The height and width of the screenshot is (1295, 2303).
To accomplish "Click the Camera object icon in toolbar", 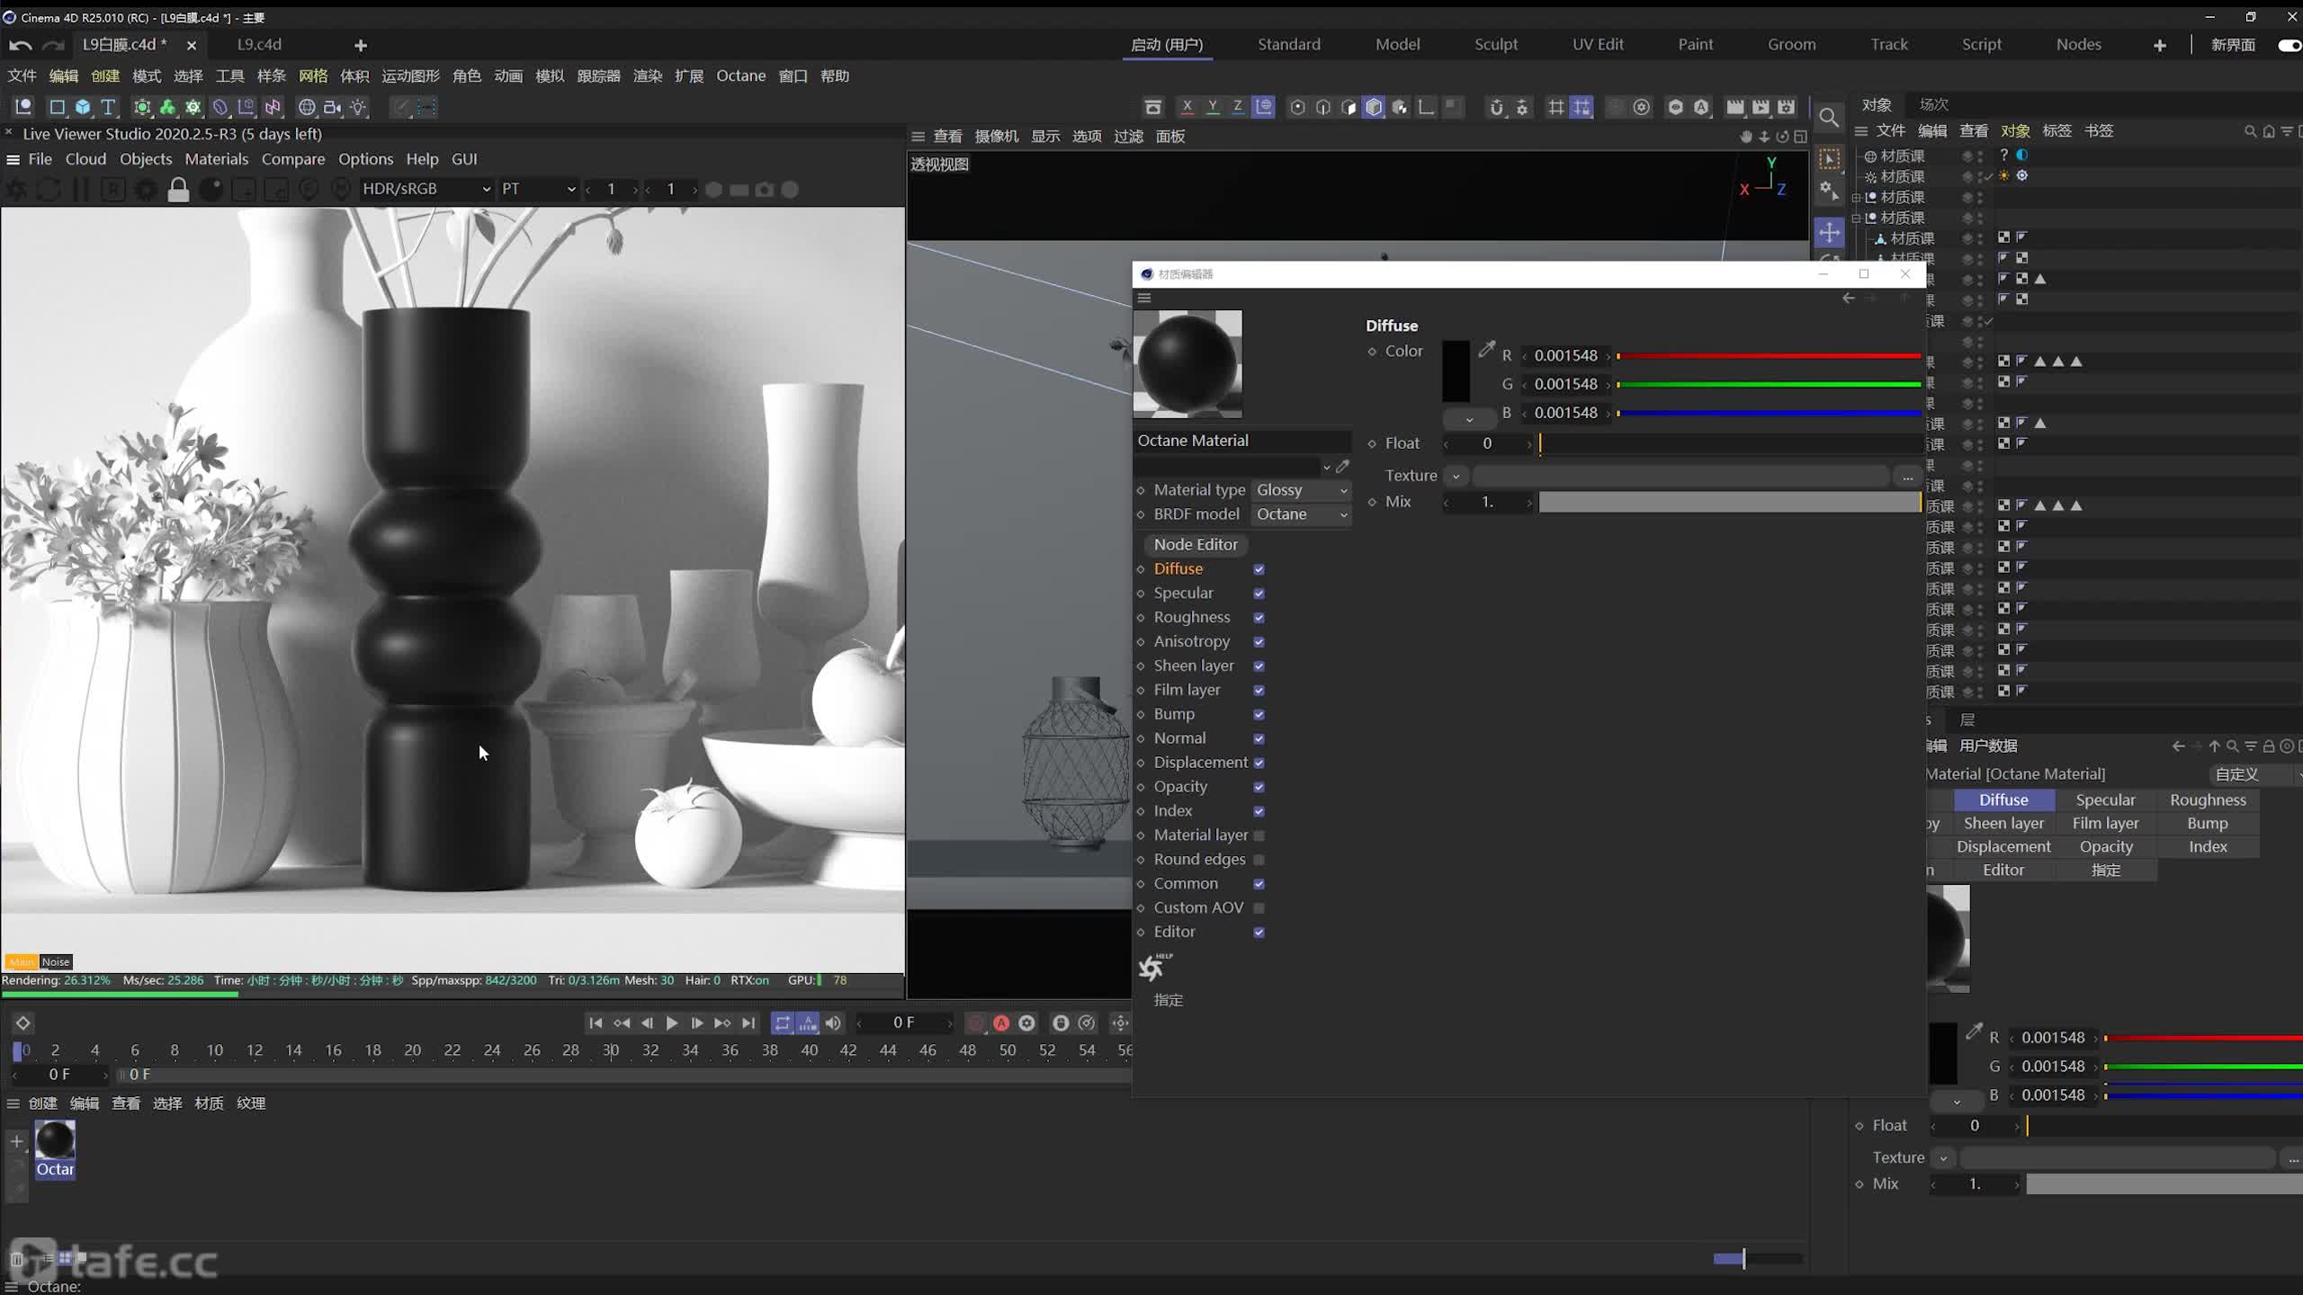I will [332, 107].
